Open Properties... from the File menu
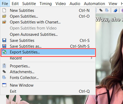This screenshot has height=104, width=123. click(x=48, y=66)
